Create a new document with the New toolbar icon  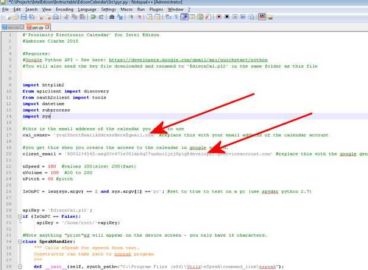(x=8, y=17)
